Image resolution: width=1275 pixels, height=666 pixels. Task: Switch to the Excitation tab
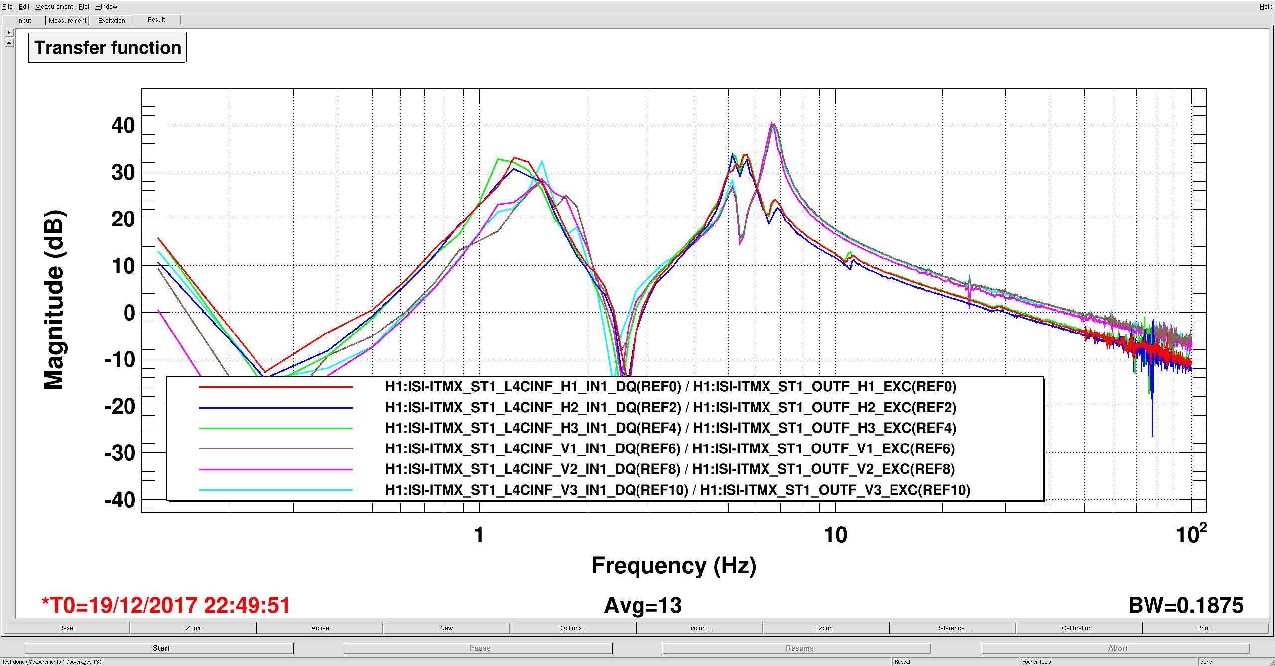(x=111, y=20)
